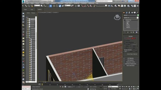Screen dimensions: 161x90
Task: Click the Select and Link tool
Action: point(26,6)
